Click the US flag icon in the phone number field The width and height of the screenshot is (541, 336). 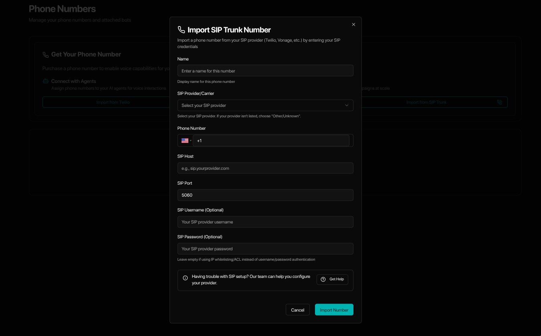185,141
